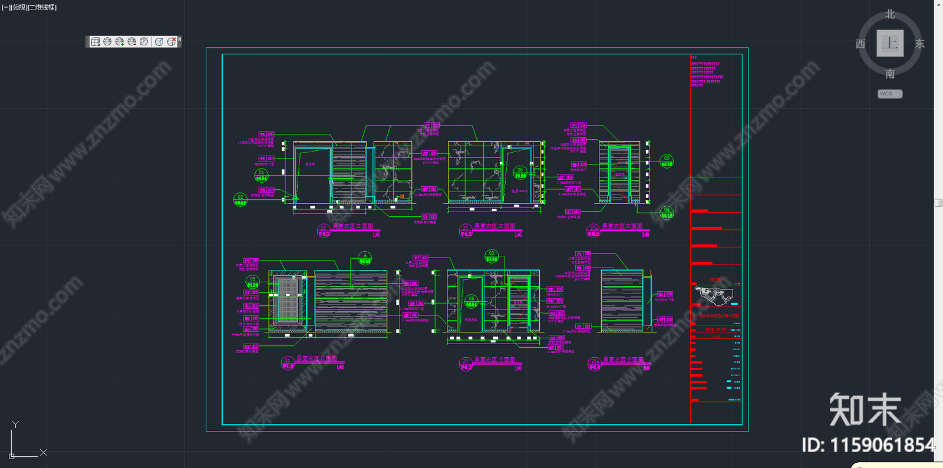Viewport: 943px width, 468px height.
Task: Open the [二维线框] visual style menu
Action: [42, 7]
